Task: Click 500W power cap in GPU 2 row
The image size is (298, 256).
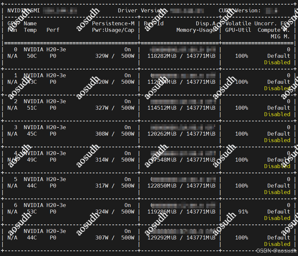Action: [x=128, y=108]
